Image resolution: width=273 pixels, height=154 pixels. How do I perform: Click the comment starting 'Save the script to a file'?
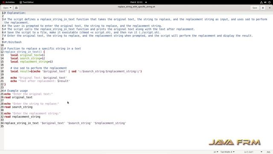(82, 33)
